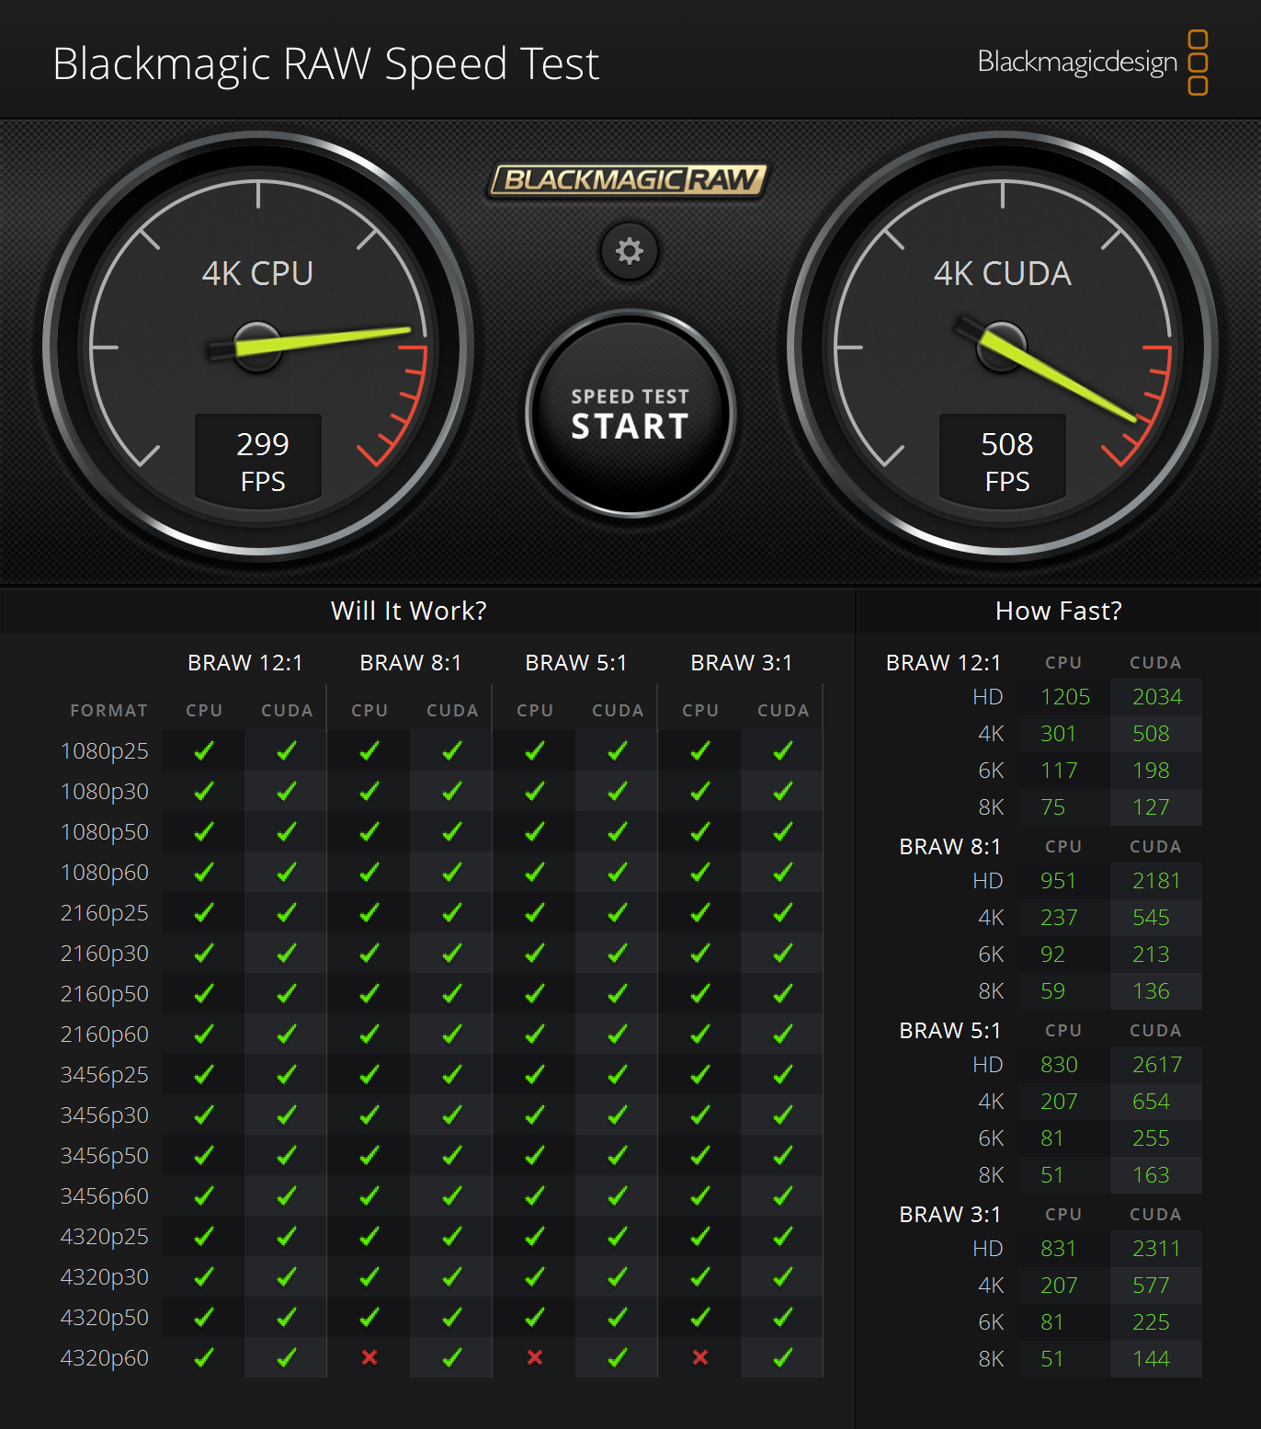Viewport: 1261px width, 1429px height.
Task: Click the Blackmagic RAW logo badge
Action: point(629,180)
